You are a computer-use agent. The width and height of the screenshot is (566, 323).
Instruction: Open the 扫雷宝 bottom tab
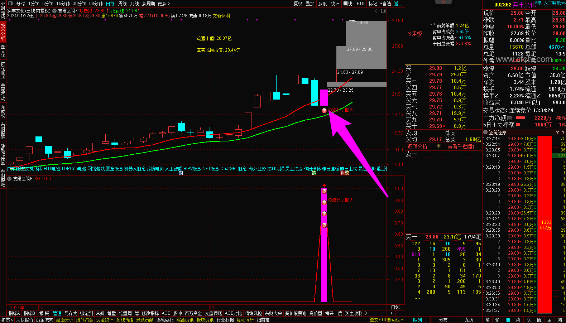click(263, 320)
